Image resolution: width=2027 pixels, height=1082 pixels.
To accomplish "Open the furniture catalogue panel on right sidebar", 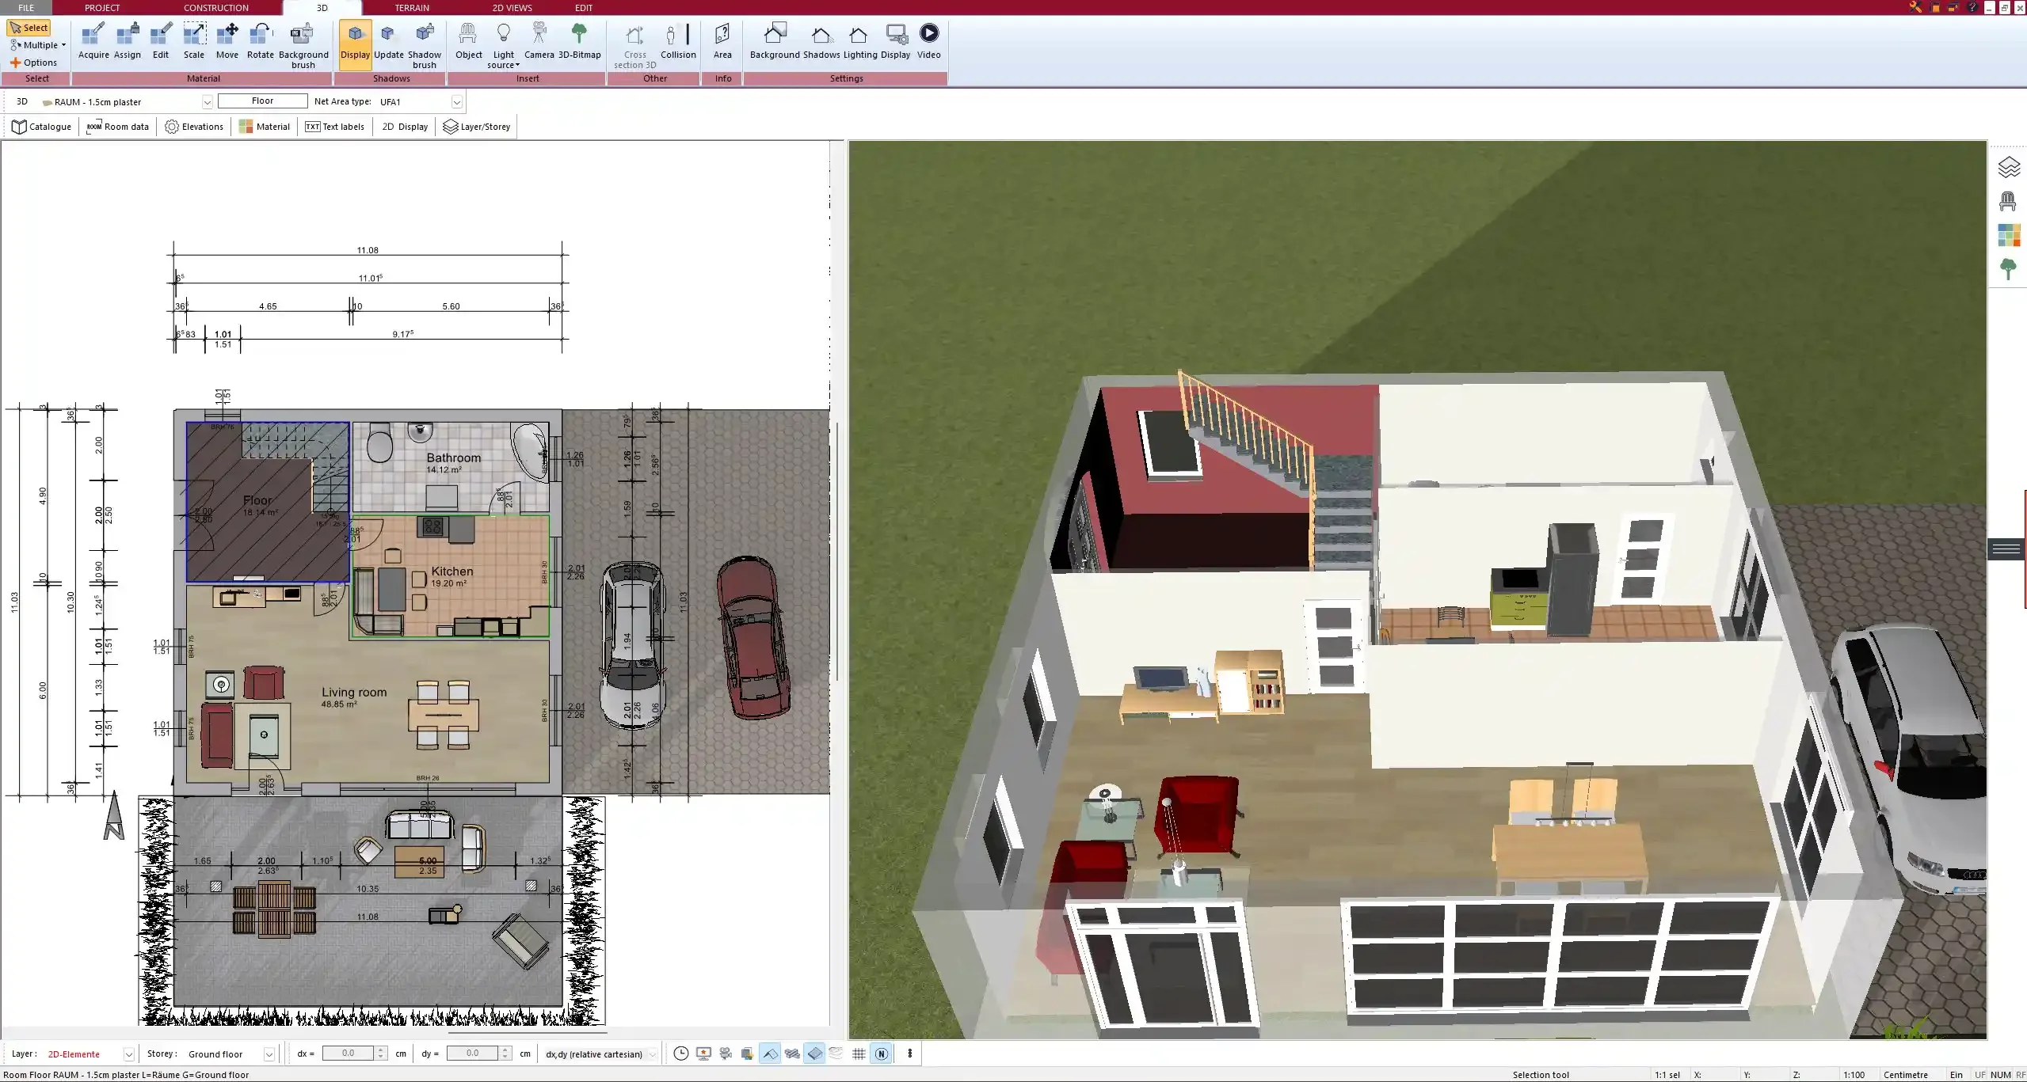I will click(2009, 202).
